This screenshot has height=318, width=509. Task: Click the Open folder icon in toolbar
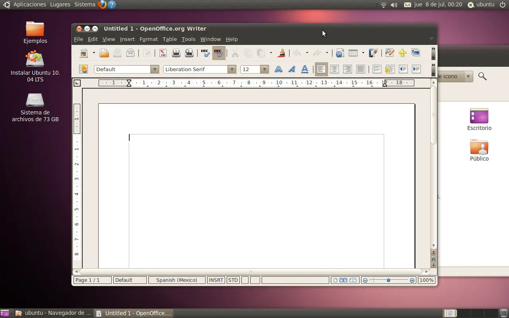click(104, 53)
